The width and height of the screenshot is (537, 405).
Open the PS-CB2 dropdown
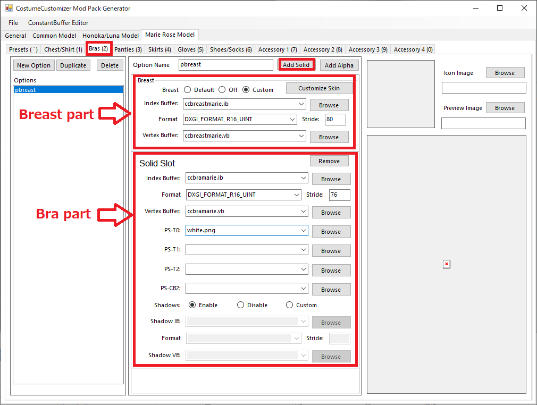pyautogui.click(x=304, y=289)
